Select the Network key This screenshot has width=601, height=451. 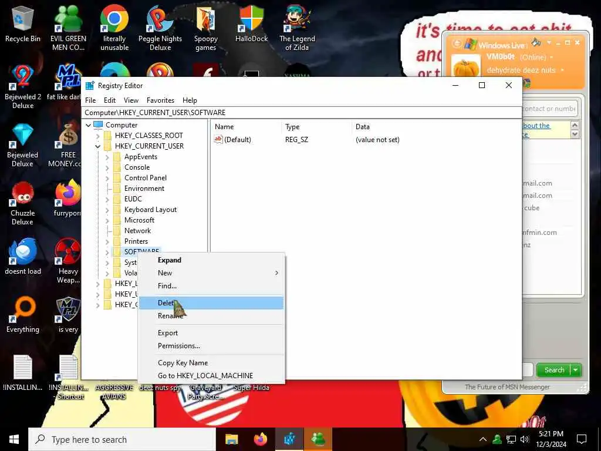(137, 231)
